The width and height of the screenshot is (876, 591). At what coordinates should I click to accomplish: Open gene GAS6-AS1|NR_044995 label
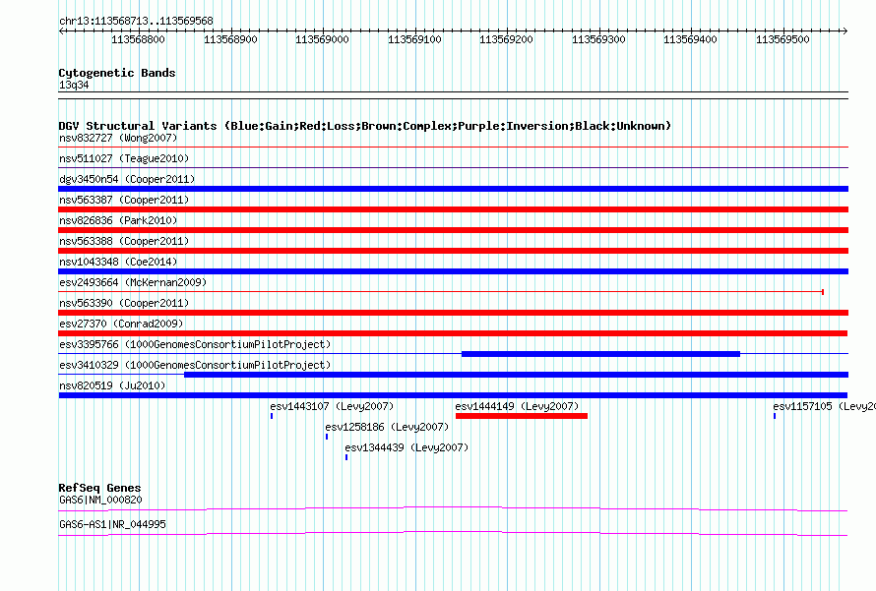pos(112,524)
